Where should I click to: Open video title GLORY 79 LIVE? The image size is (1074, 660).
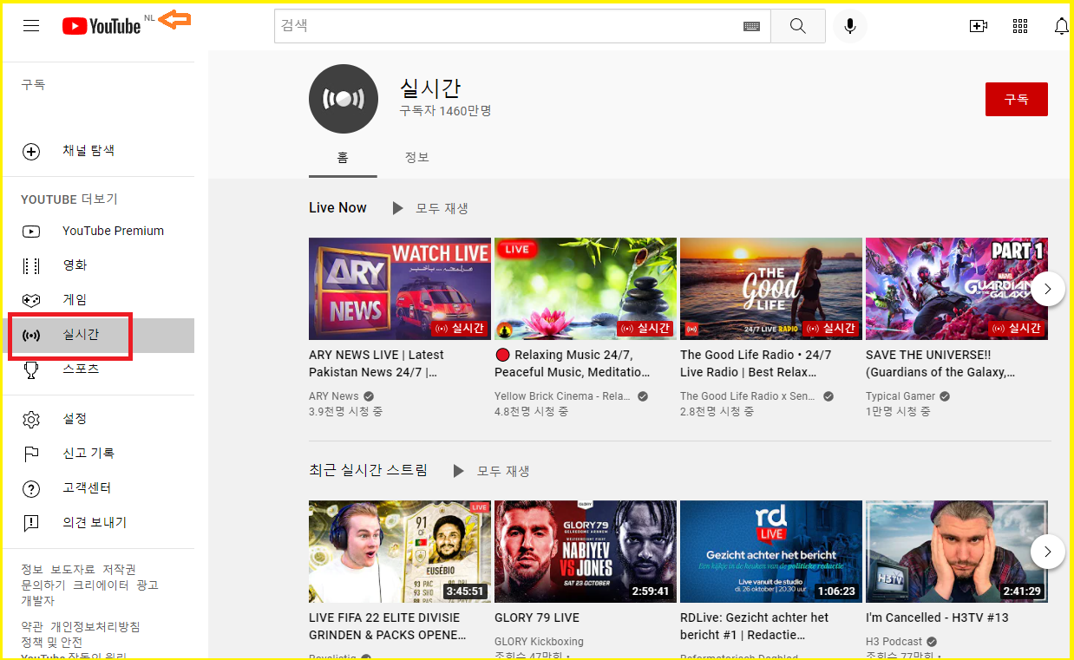pos(537,618)
